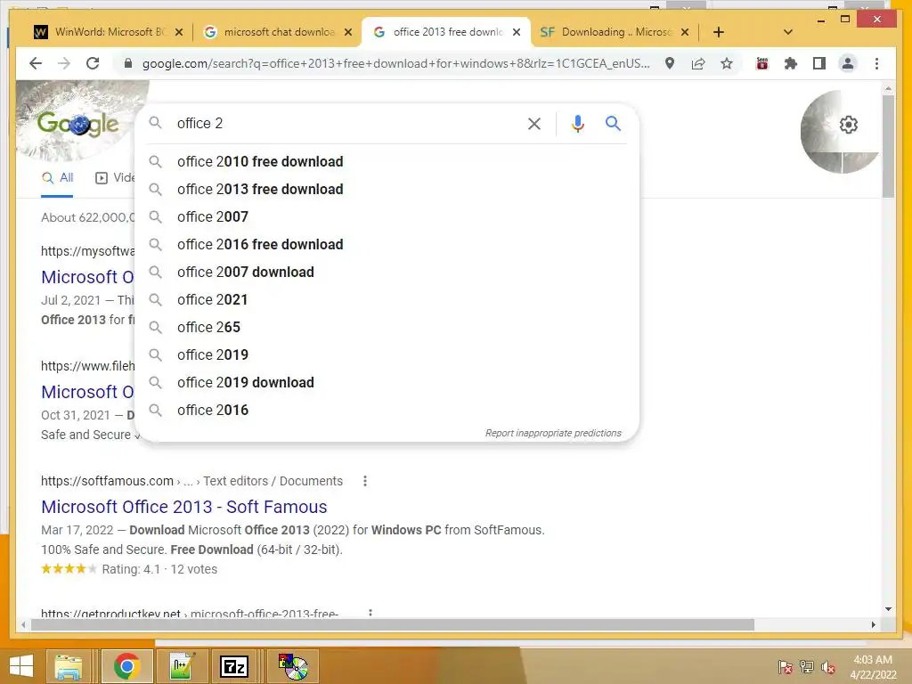This screenshot has height=684, width=912.
Task: Open the Chrome profile avatar
Action: [x=848, y=63]
